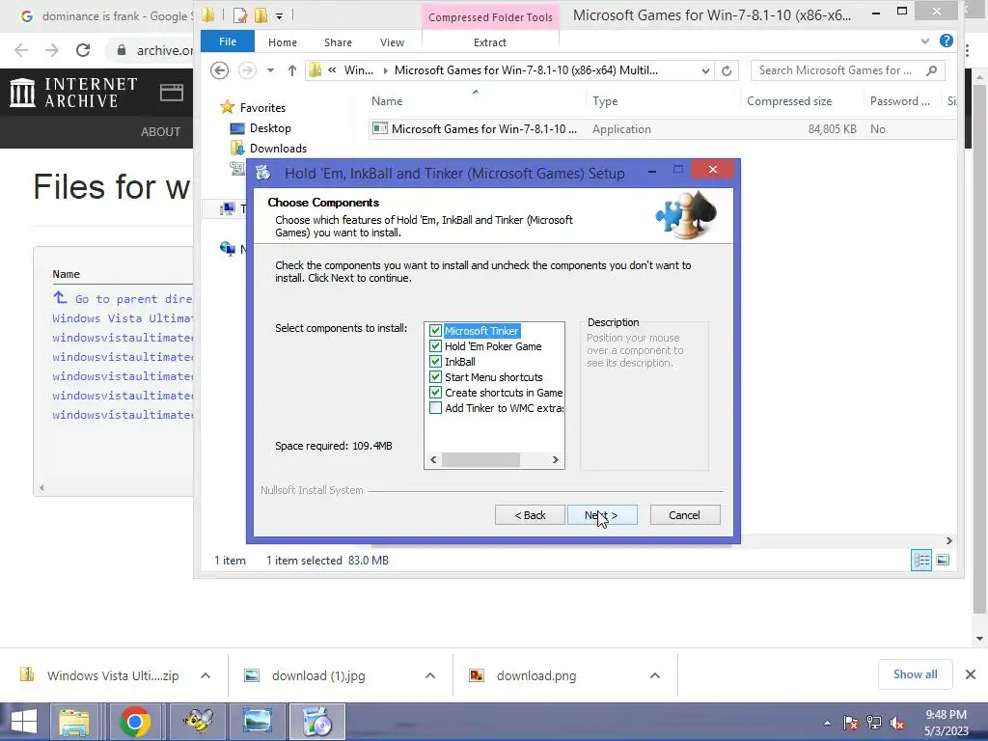This screenshot has width=988, height=741.
Task: Toggle Start Menu shortcuts checkbox
Action: [435, 377]
